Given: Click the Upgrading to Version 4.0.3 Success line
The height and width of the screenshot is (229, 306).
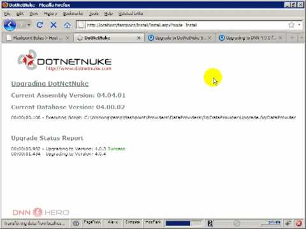Looking at the screenshot, I should point(68,149).
